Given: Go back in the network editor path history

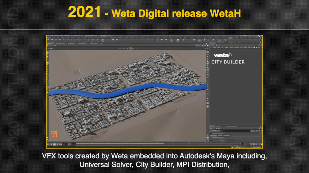Looking at the screenshot, I should [211, 45].
